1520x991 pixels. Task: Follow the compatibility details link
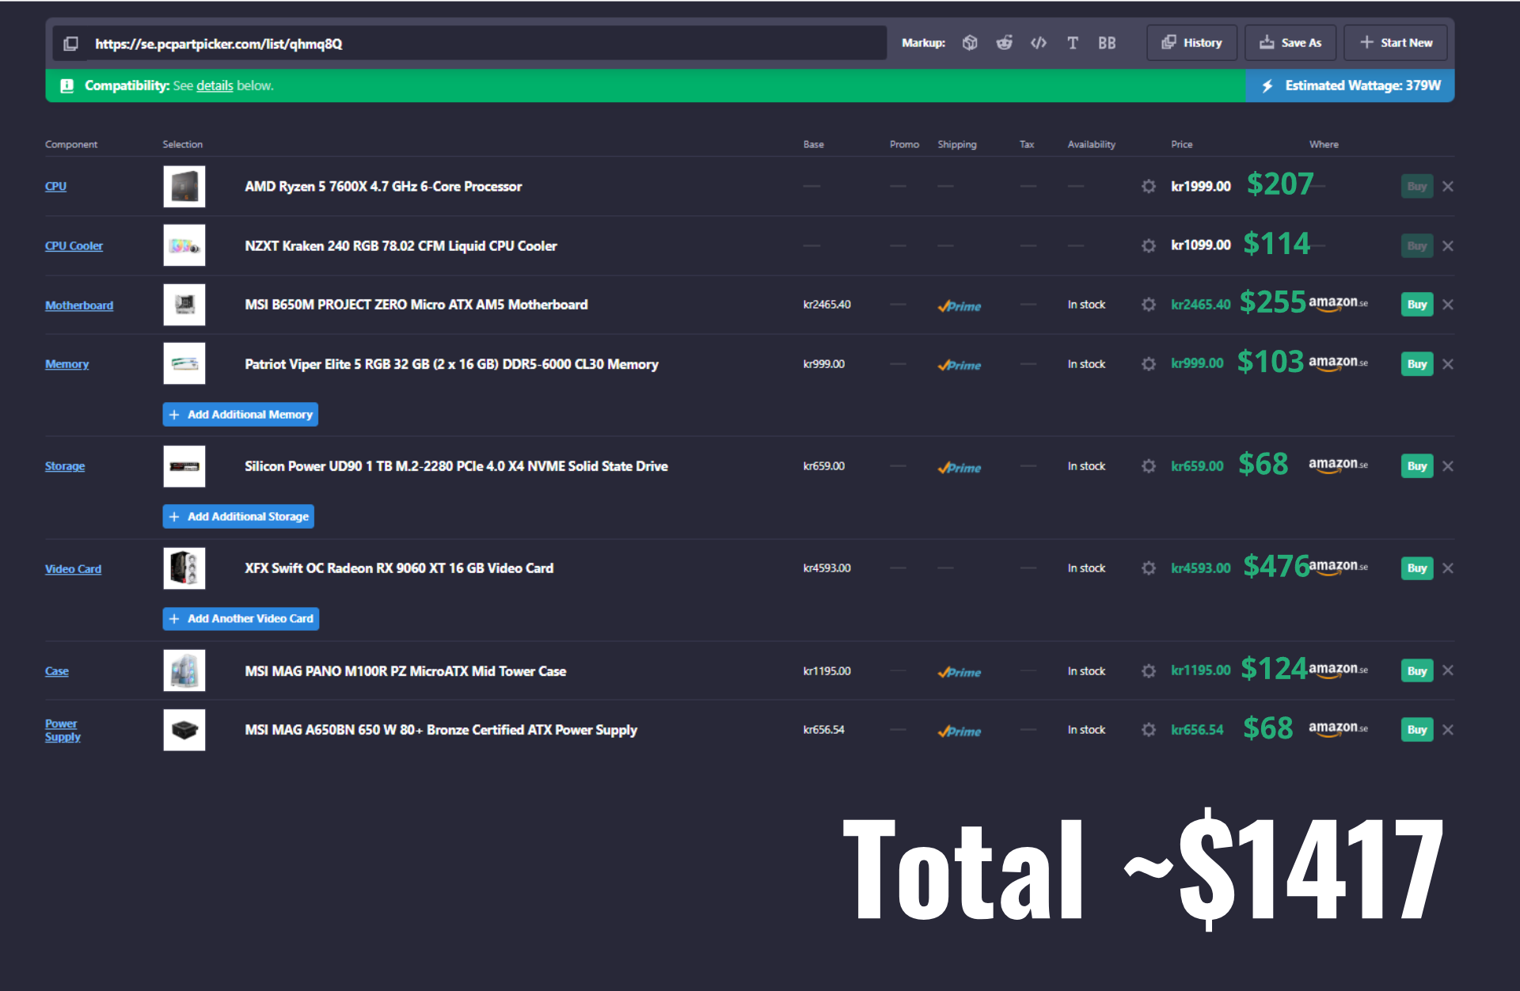click(x=215, y=85)
